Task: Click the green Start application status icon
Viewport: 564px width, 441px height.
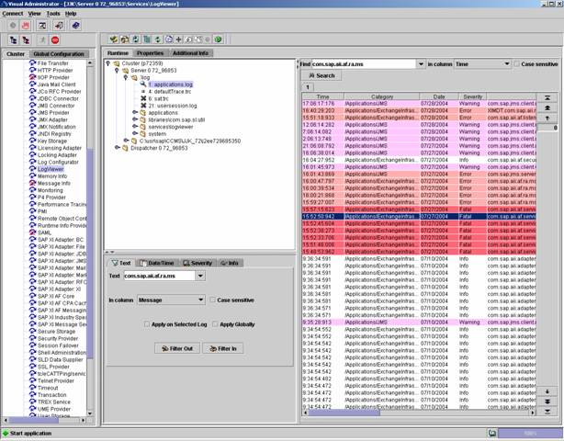Action: (x=6, y=433)
